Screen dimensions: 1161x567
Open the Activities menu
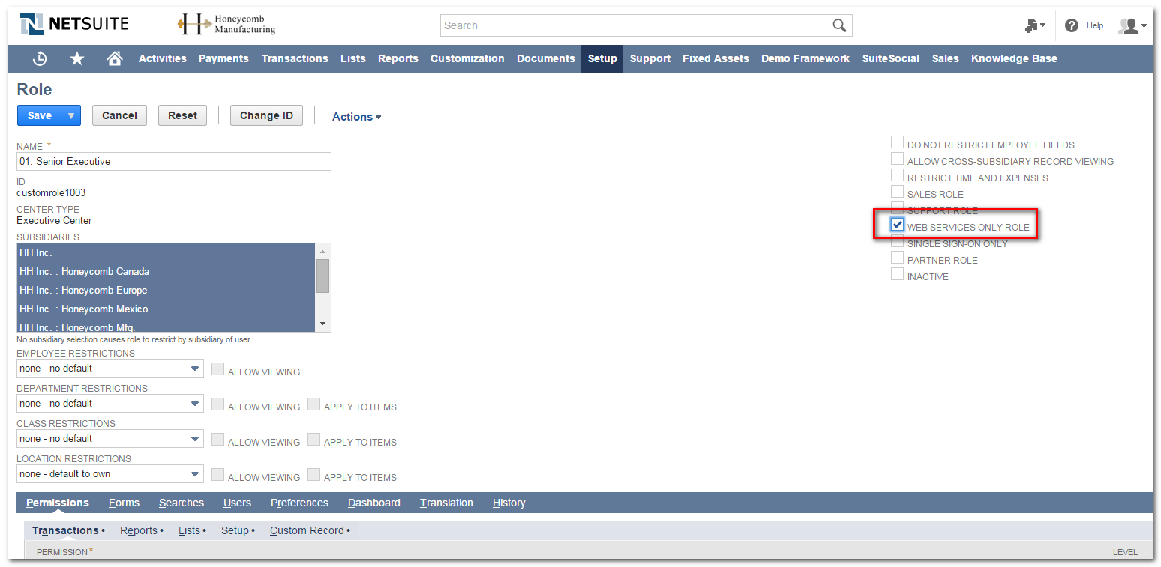[162, 58]
